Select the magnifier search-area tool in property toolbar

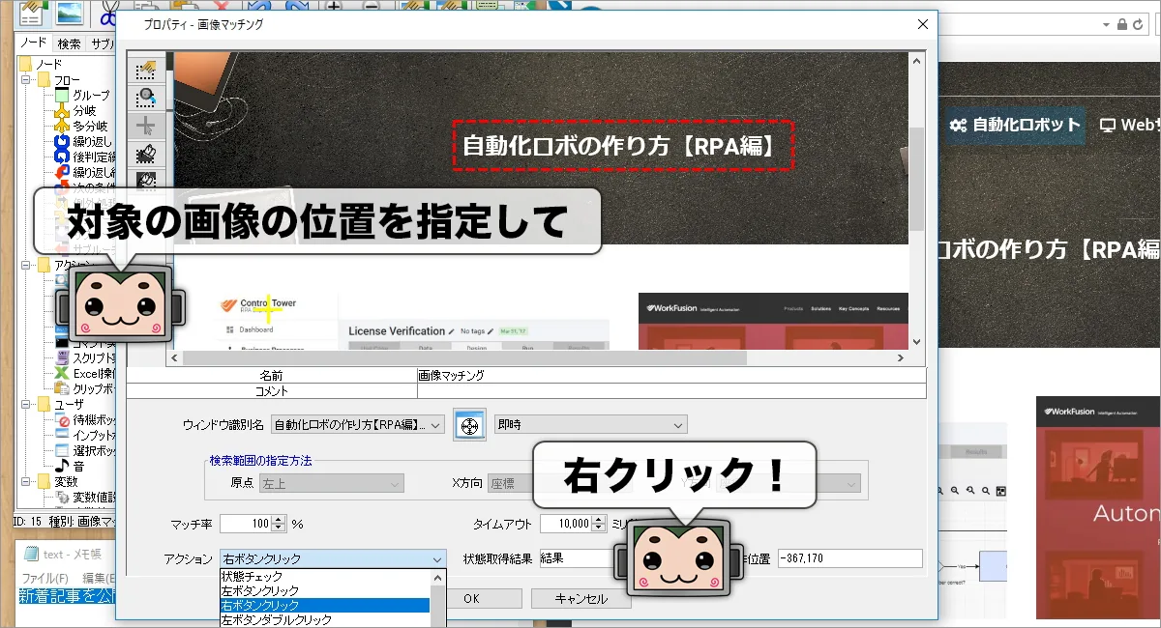coord(147,98)
